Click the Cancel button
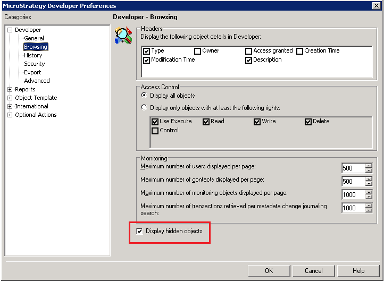The width and height of the screenshot is (384, 282). [314, 271]
